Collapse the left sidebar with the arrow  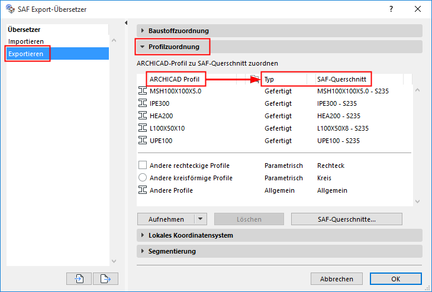click(x=126, y=23)
